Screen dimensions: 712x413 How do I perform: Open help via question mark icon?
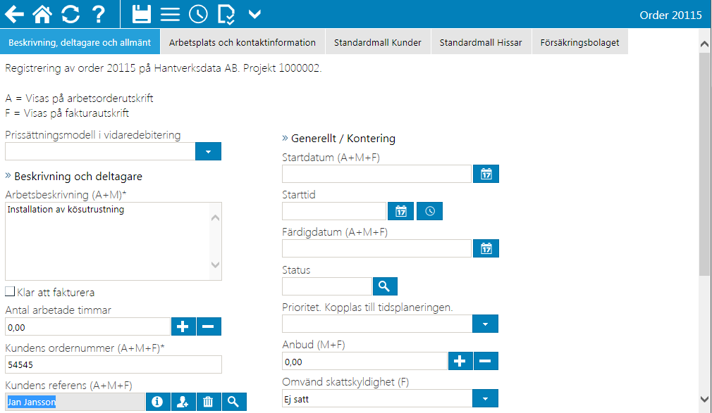pyautogui.click(x=99, y=15)
